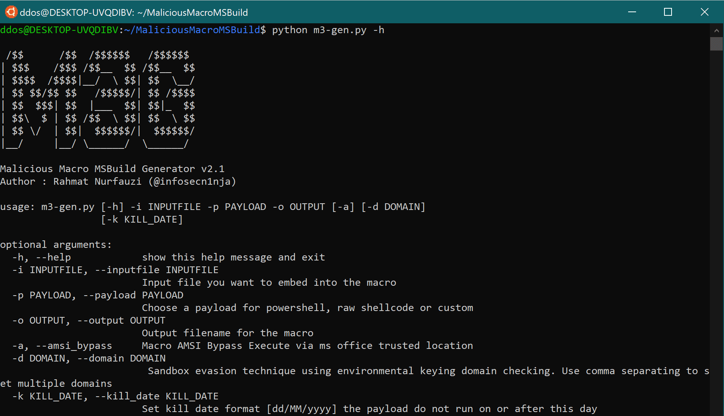Close the terminal window
The width and height of the screenshot is (724, 416).
click(704, 12)
